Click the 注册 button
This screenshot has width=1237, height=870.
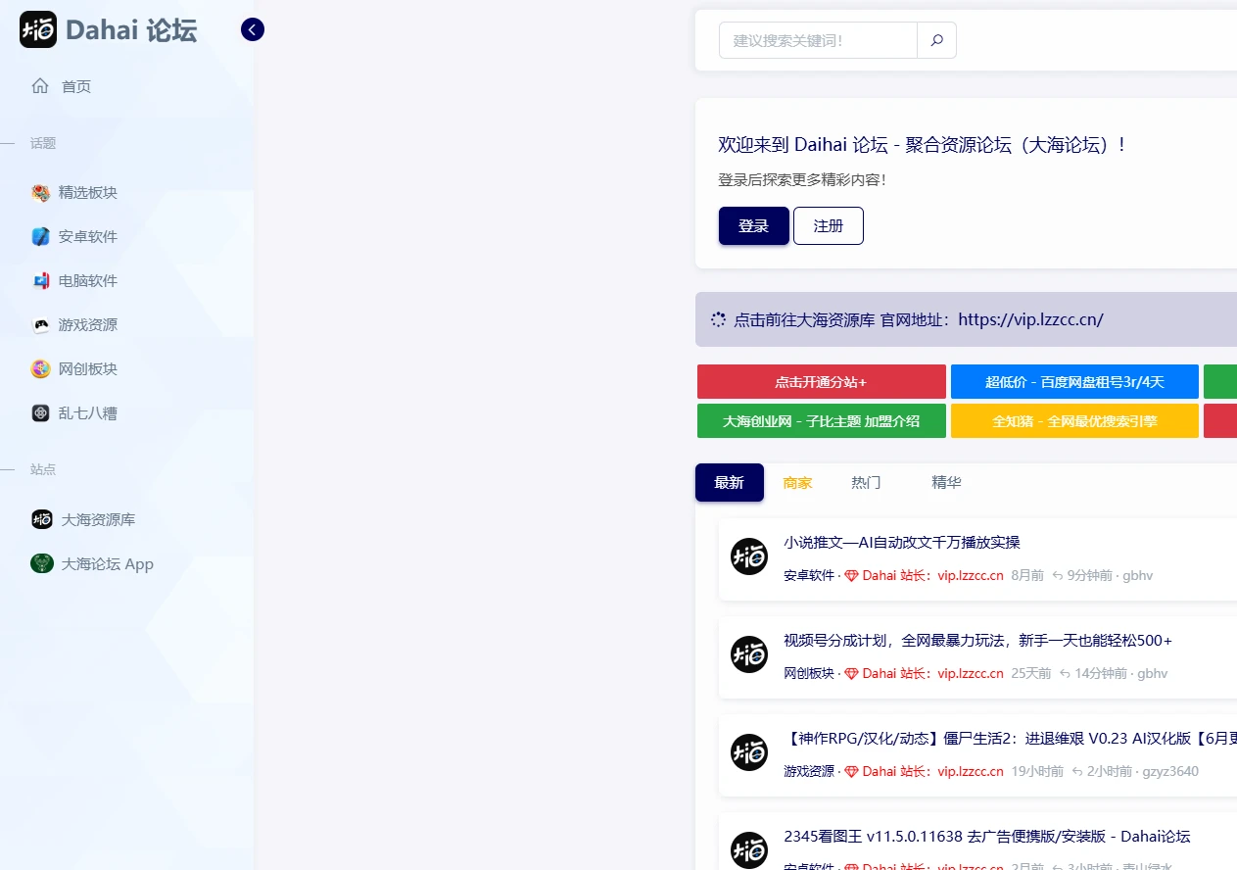pos(828,225)
